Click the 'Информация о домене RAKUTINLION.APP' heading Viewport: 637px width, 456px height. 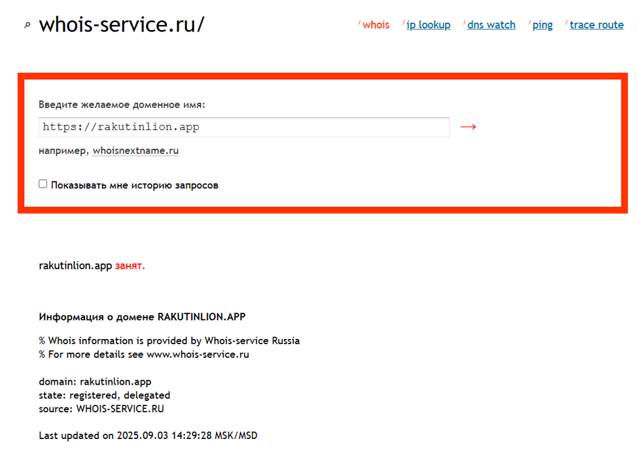tap(142, 317)
